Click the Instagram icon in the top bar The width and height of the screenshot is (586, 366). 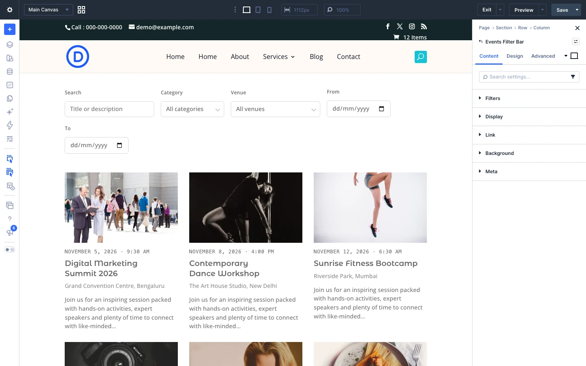pyautogui.click(x=412, y=26)
